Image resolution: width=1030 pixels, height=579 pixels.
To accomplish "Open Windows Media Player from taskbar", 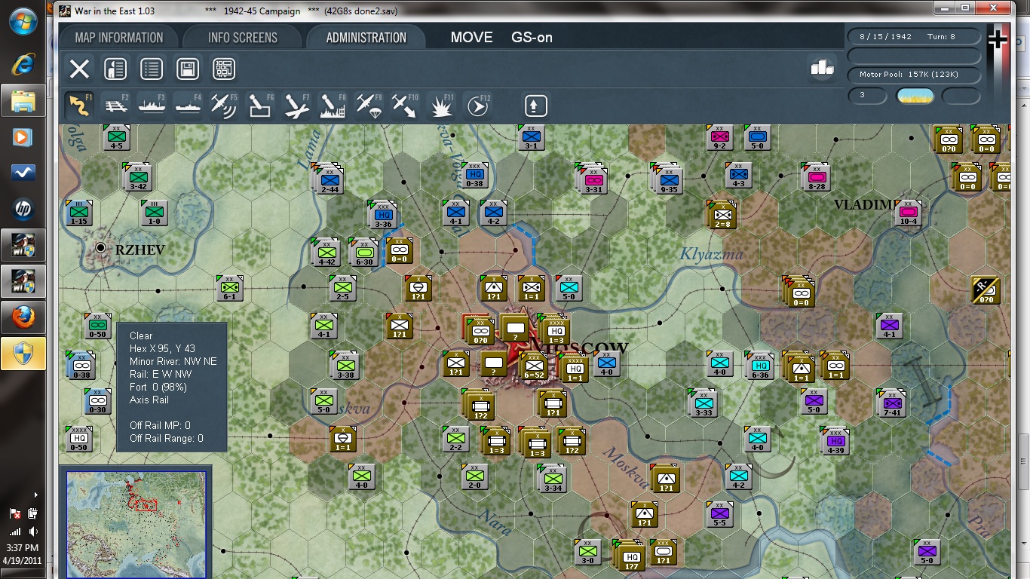I will click(23, 137).
